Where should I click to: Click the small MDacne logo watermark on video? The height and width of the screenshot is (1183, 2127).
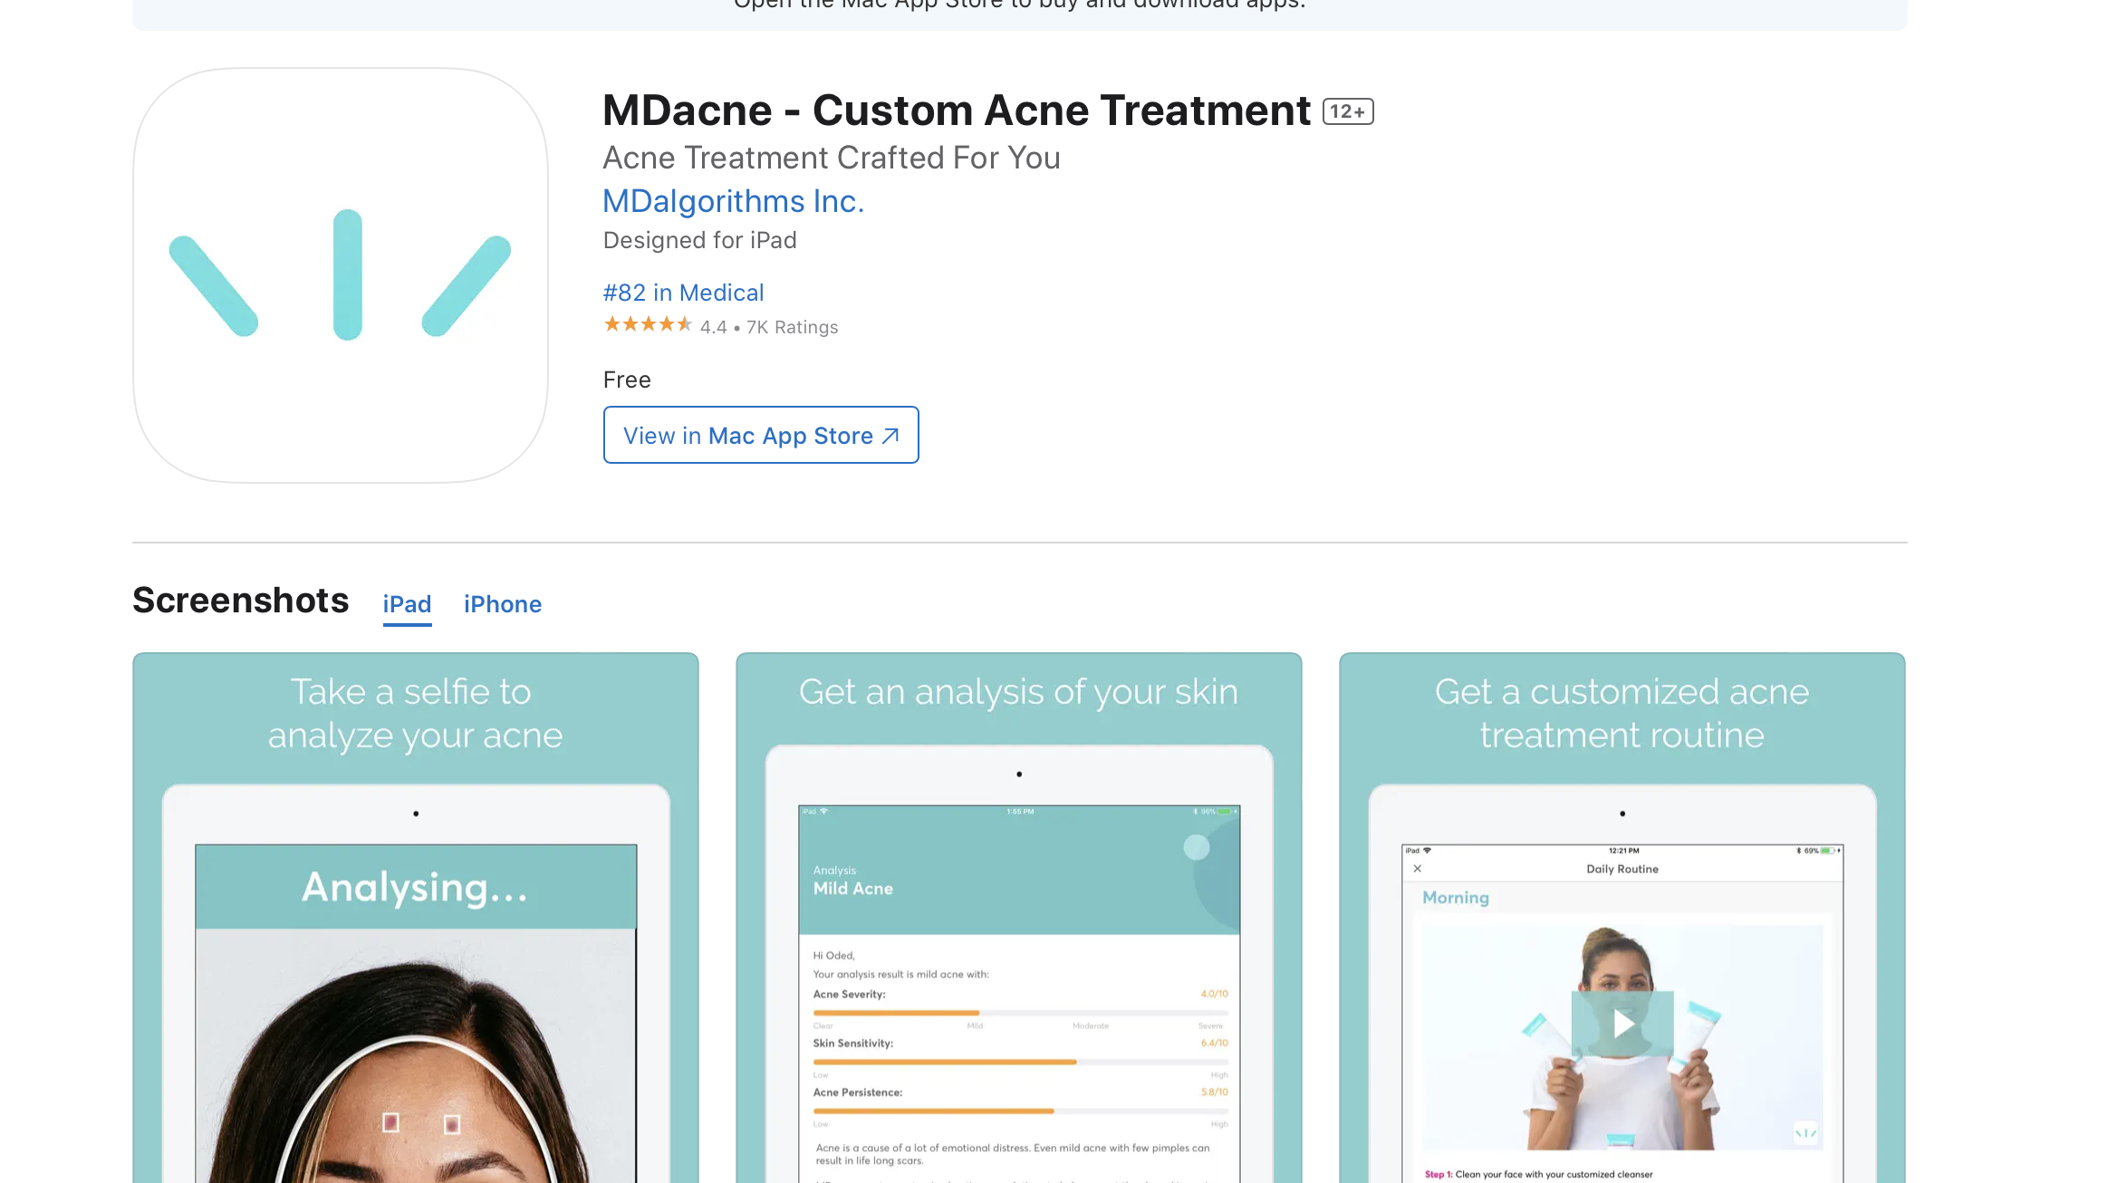point(1805,1132)
